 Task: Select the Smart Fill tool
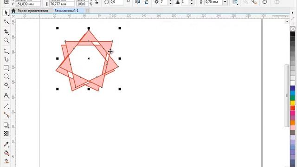tap(6, 161)
